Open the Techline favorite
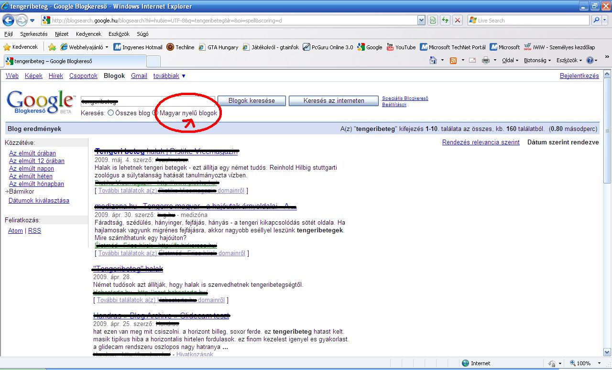This screenshot has width=612, height=370. tap(180, 47)
